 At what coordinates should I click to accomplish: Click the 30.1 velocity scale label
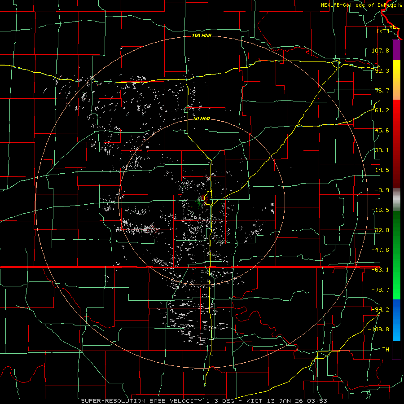click(x=382, y=150)
